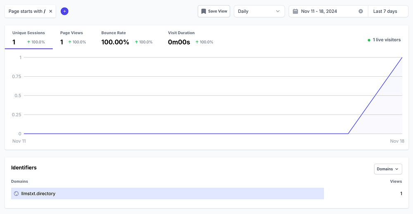Click the Nov 11 axis label
The image size is (413, 214).
(x=19, y=141)
